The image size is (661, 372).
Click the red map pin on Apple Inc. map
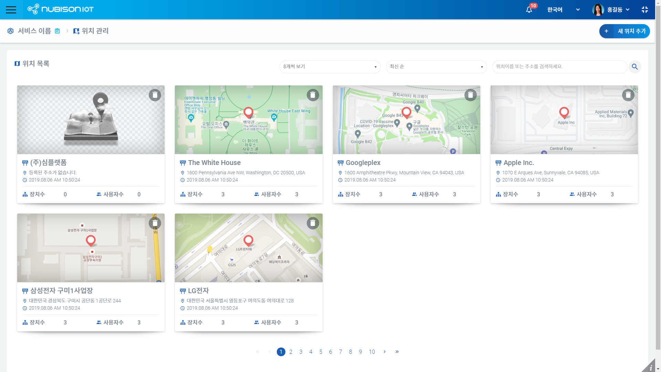tap(564, 112)
